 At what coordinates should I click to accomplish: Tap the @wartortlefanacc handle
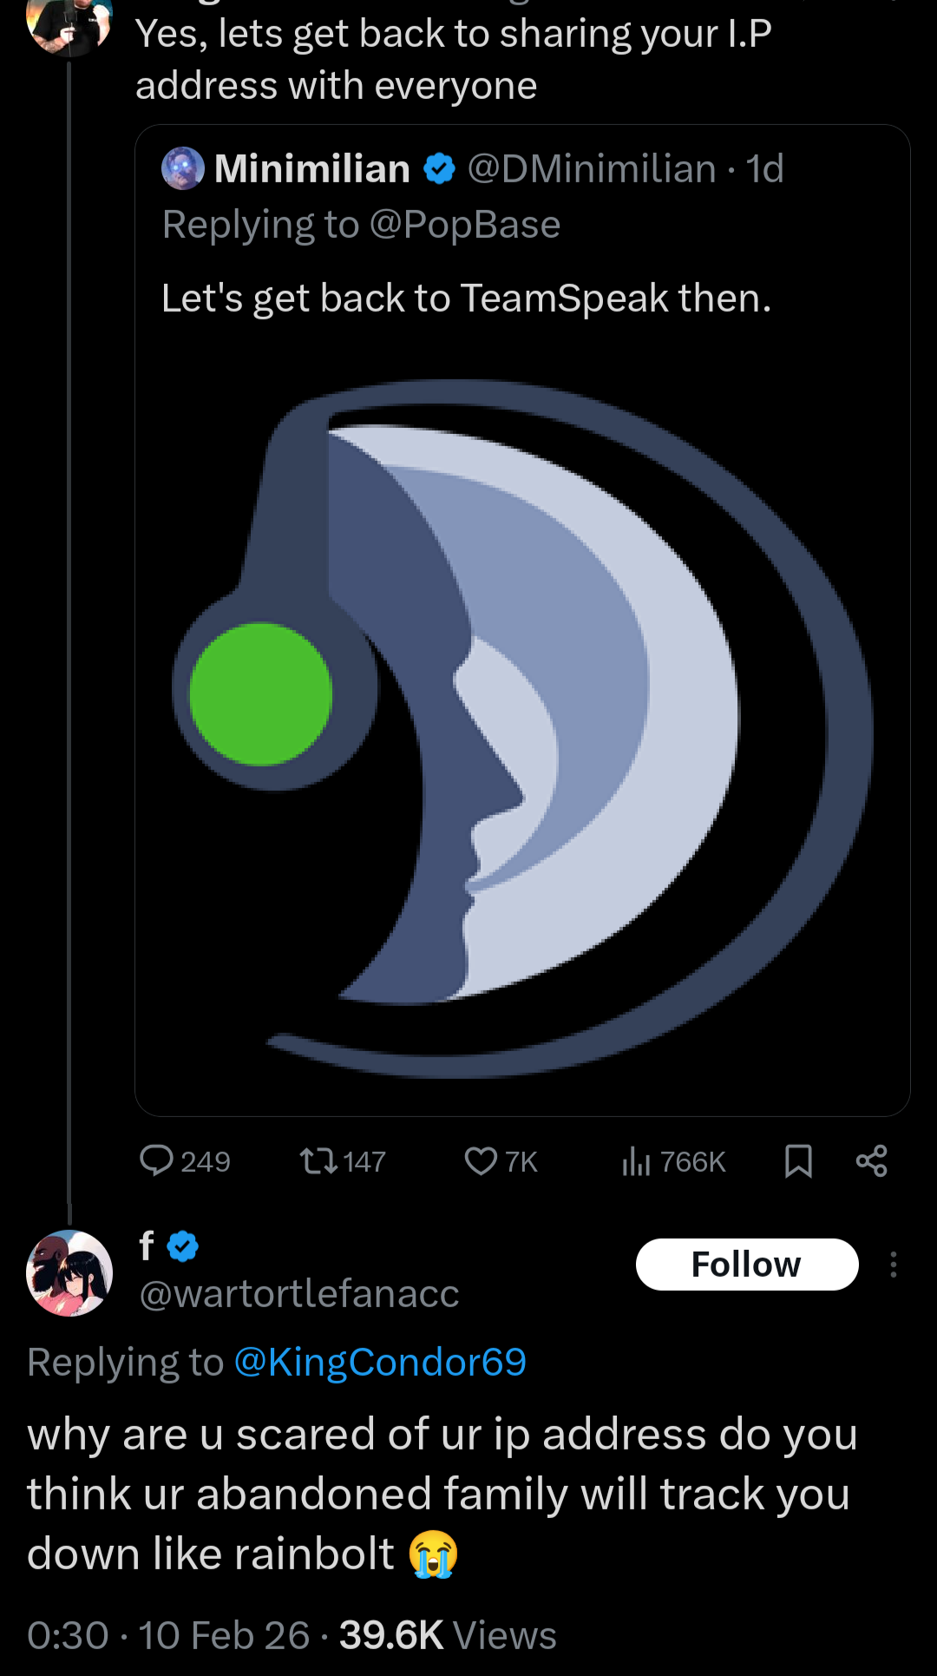299,1293
